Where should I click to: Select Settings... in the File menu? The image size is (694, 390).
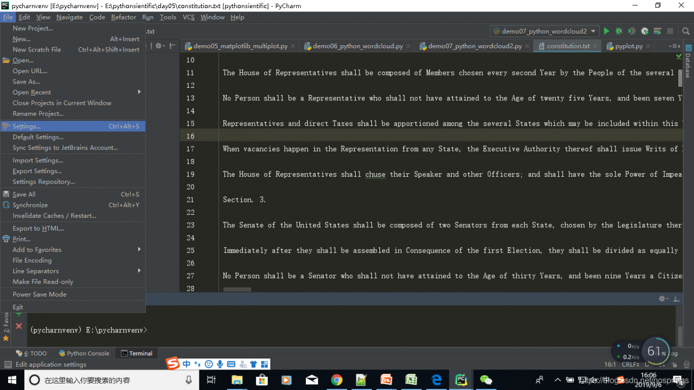pos(73,126)
